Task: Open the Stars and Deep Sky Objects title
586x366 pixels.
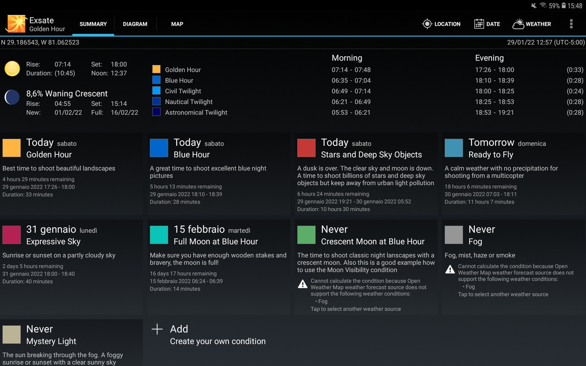Action: pyautogui.click(x=371, y=155)
